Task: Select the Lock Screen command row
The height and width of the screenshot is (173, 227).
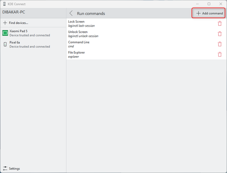Action: click(146, 23)
